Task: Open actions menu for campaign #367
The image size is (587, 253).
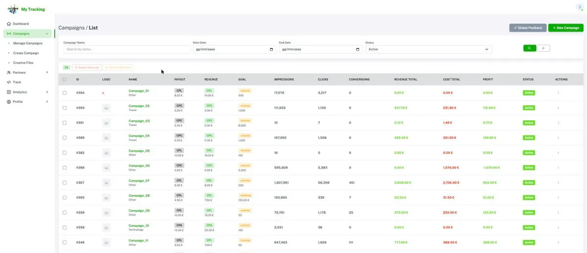Action: pos(558,183)
